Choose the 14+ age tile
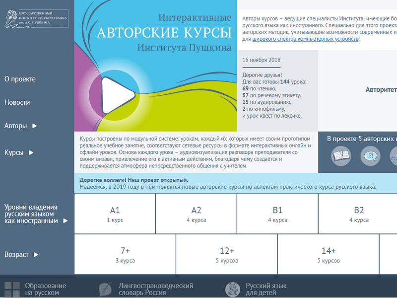397x298 pixels. [x=329, y=254]
